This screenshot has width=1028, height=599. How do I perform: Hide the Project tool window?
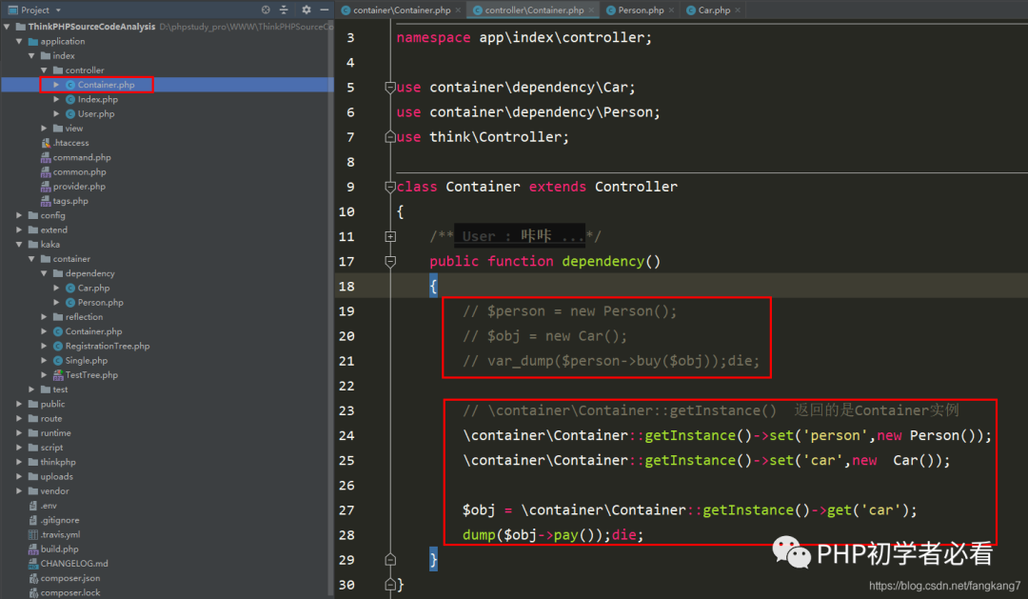coord(323,10)
